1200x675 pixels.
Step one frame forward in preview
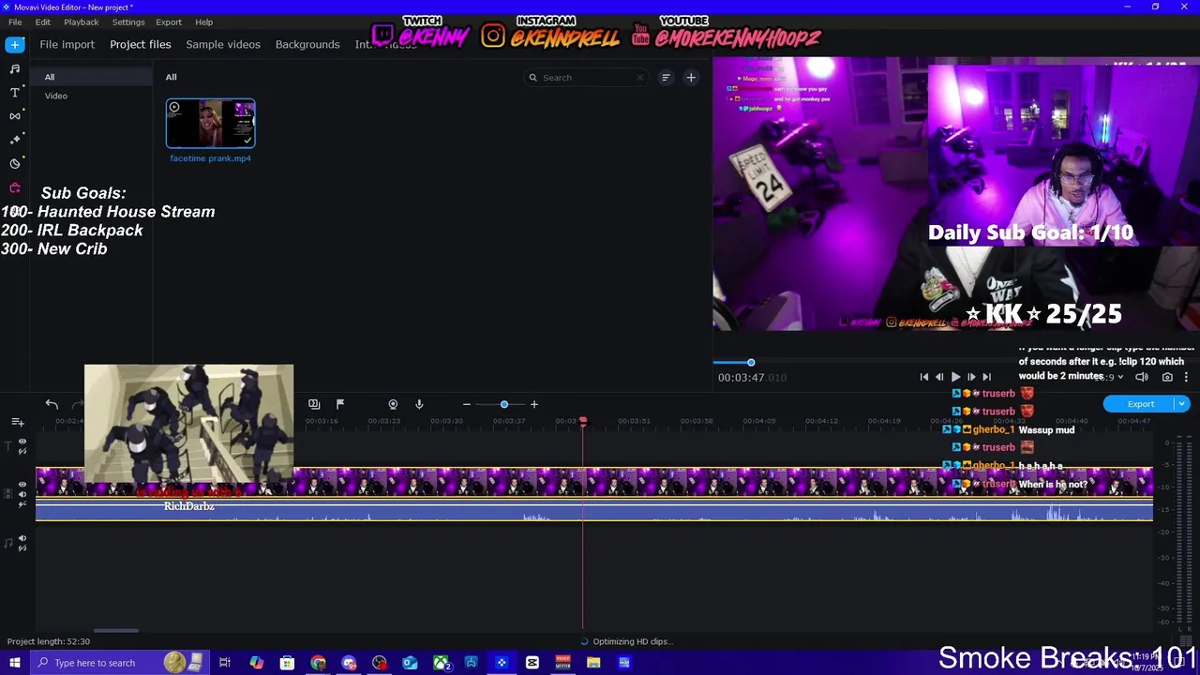tap(971, 377)
